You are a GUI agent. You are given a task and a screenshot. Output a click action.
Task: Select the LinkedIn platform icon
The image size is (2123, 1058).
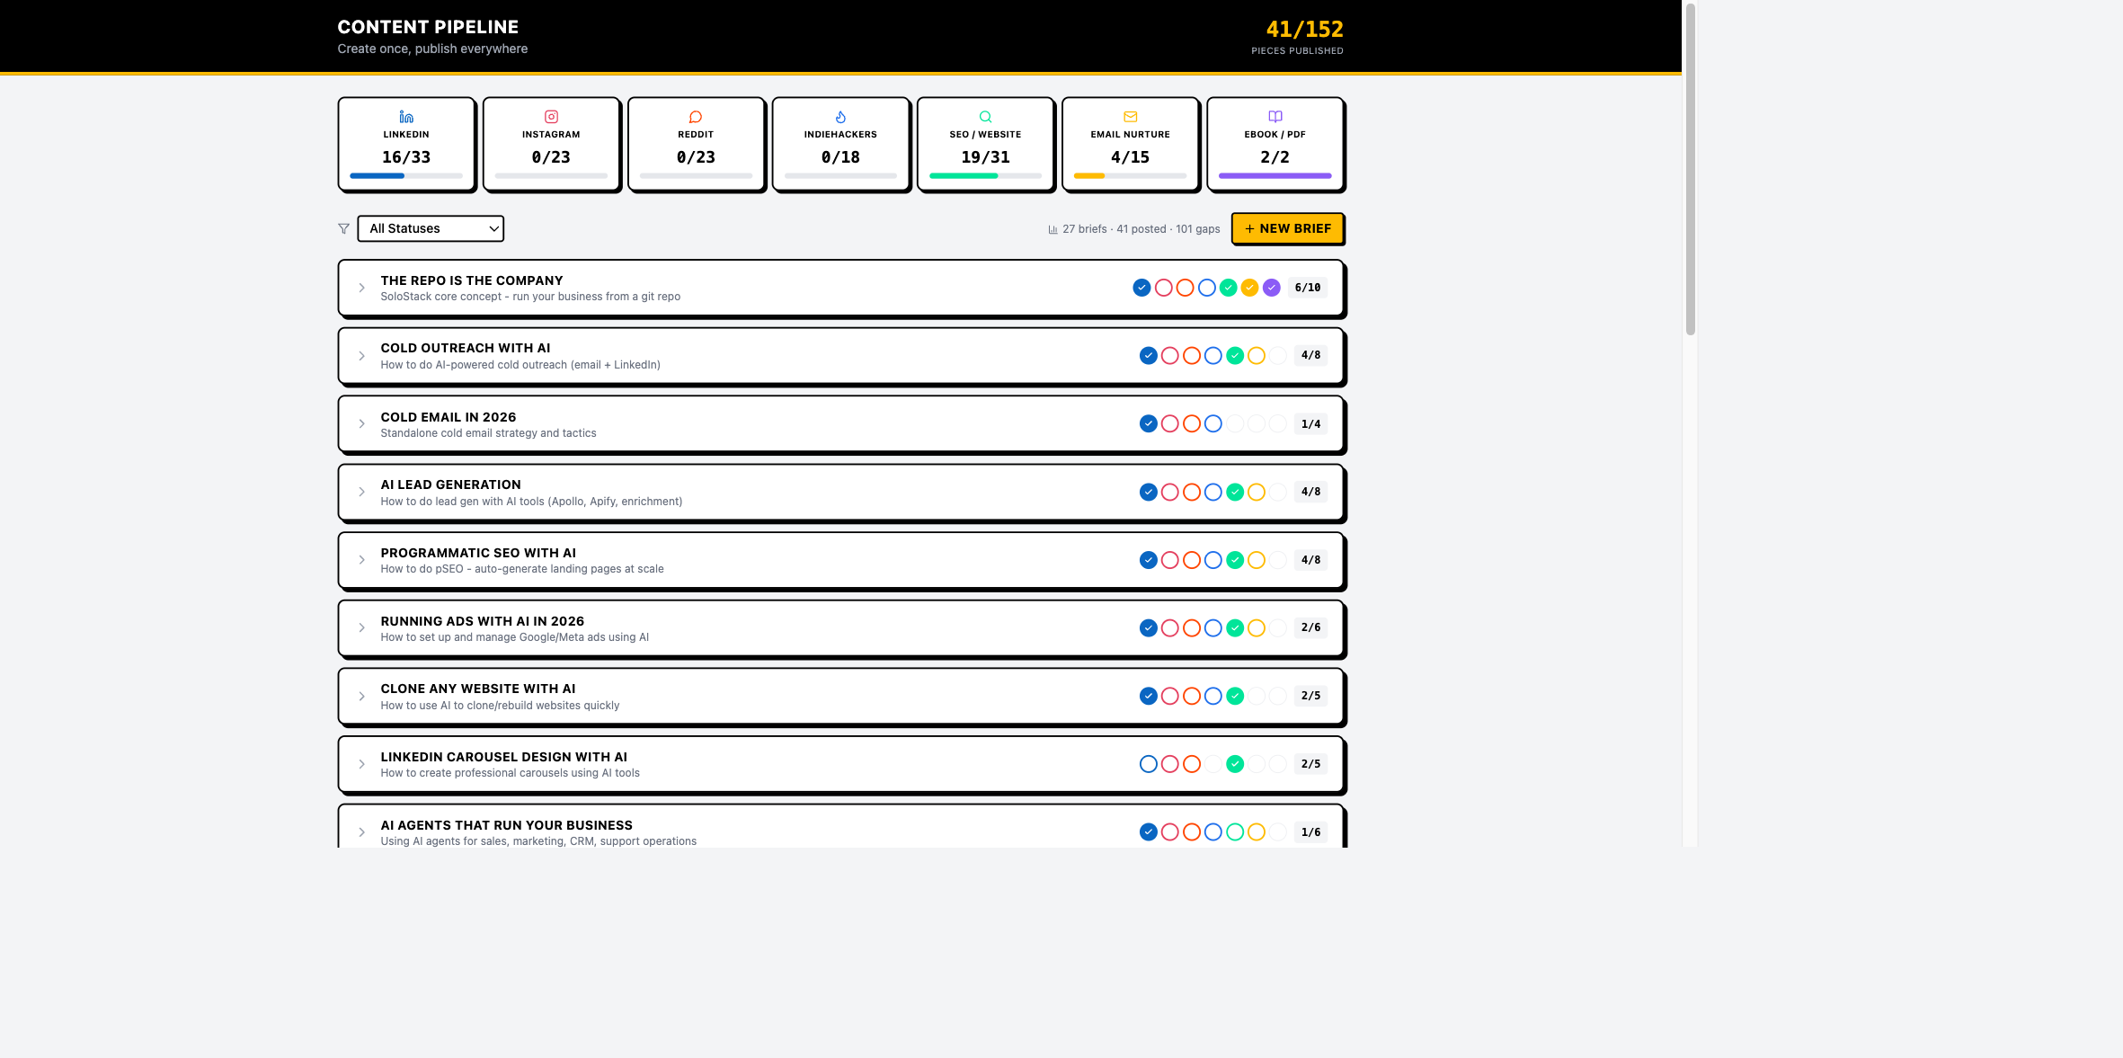[405, 116]
